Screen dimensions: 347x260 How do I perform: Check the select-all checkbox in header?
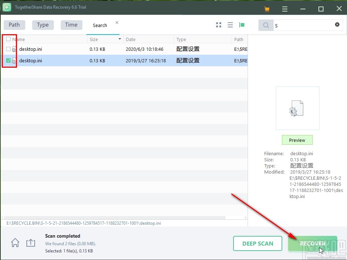coord(8,39)
